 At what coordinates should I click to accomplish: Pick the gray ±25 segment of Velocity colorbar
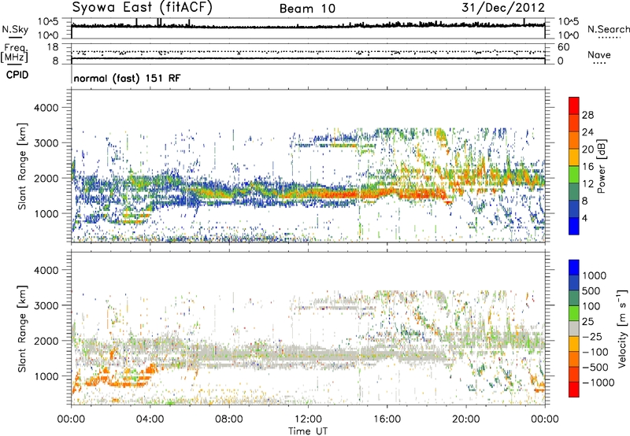574,328
